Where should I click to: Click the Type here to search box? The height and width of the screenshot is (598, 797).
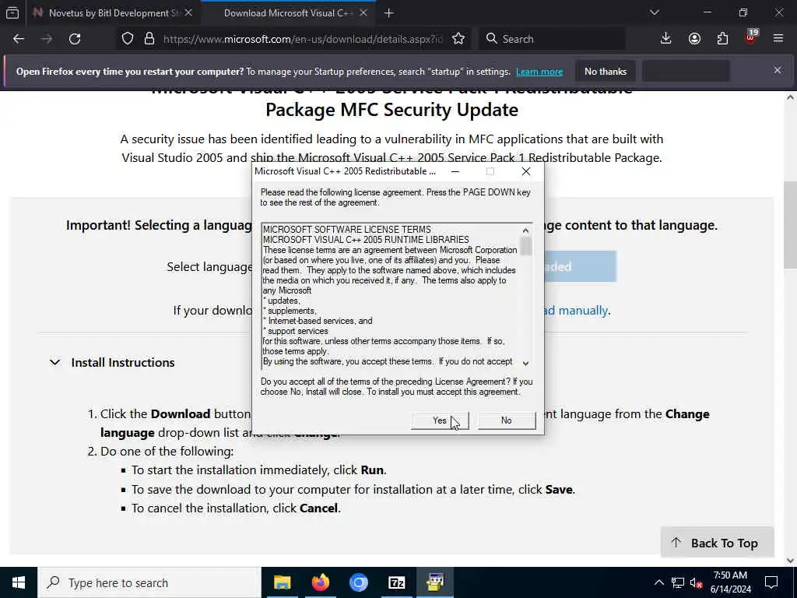point(149,582)
